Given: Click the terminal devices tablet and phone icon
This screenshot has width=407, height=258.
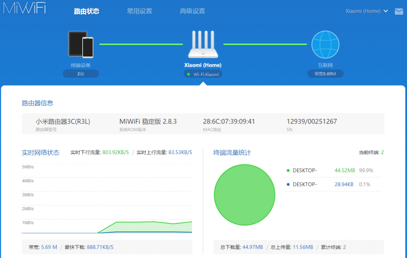Looking at the screenshot, I should tap(81, 44).
